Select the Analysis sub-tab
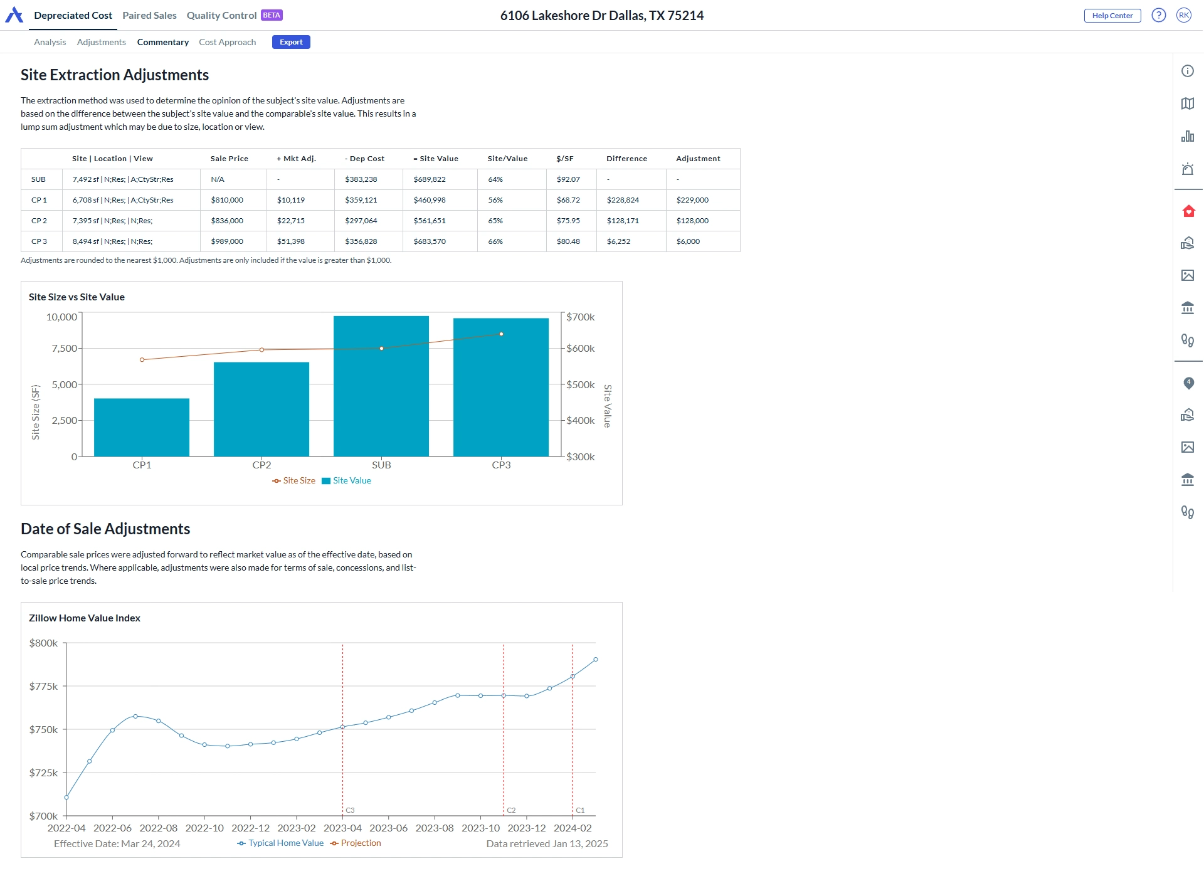The height and width of the screenshot is (876, 1204). click(50, 42)
